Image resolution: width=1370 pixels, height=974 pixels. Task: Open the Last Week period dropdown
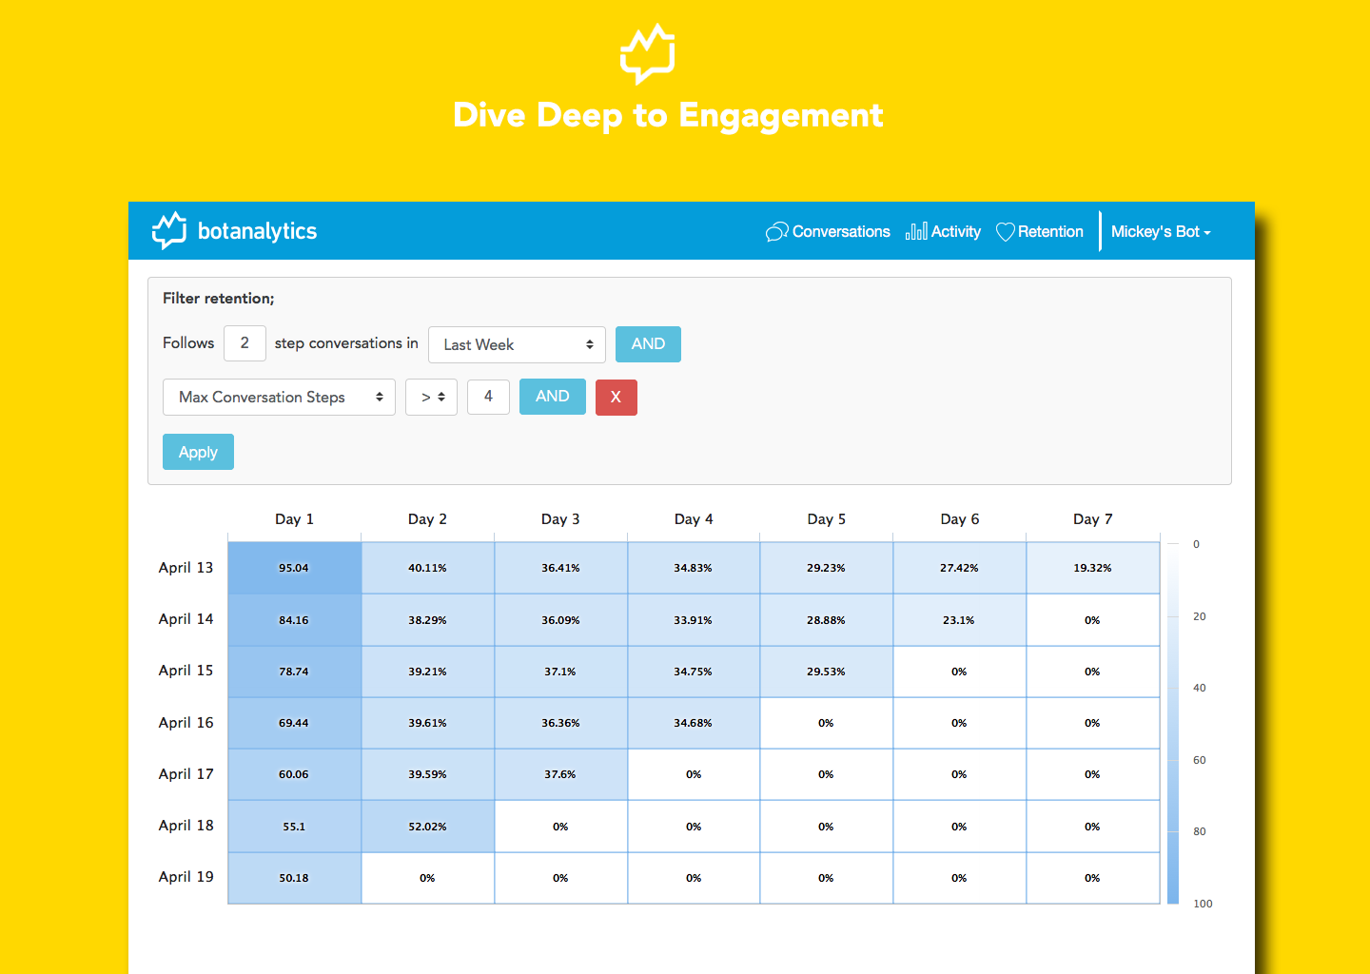click(517, 344)
